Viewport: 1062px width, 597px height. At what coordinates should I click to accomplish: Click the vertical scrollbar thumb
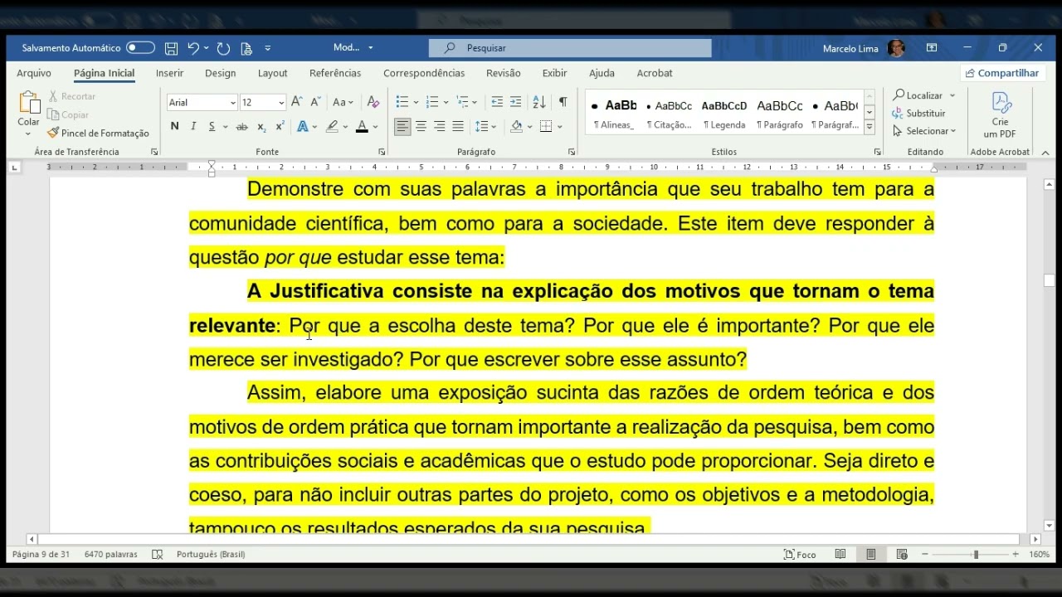pyautogui.click(x=1050, y=281)
